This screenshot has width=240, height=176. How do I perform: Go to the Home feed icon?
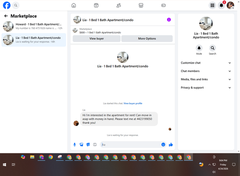(73, 5)
